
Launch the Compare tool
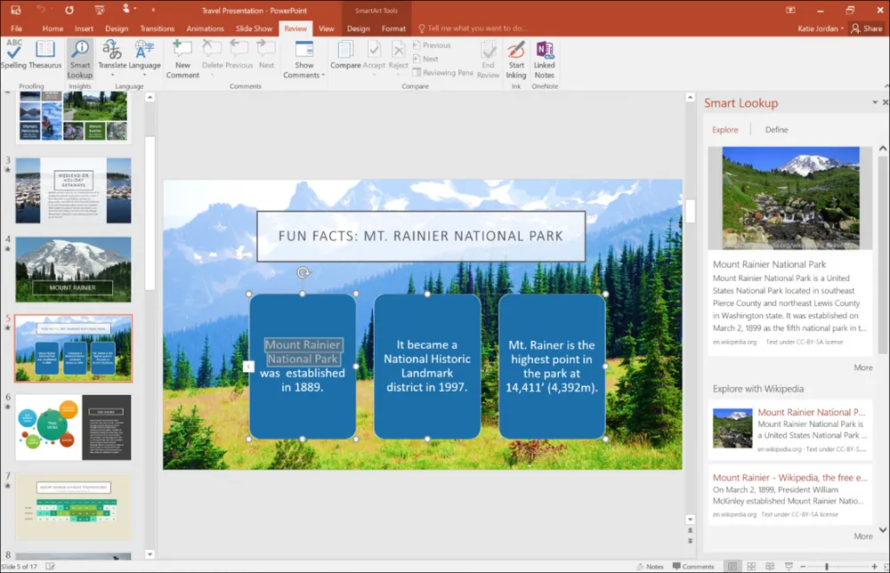click(x=345, y=56)
